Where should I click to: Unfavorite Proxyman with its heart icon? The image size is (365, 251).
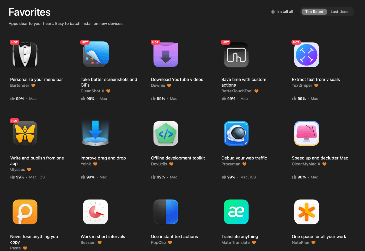(244, 164)
